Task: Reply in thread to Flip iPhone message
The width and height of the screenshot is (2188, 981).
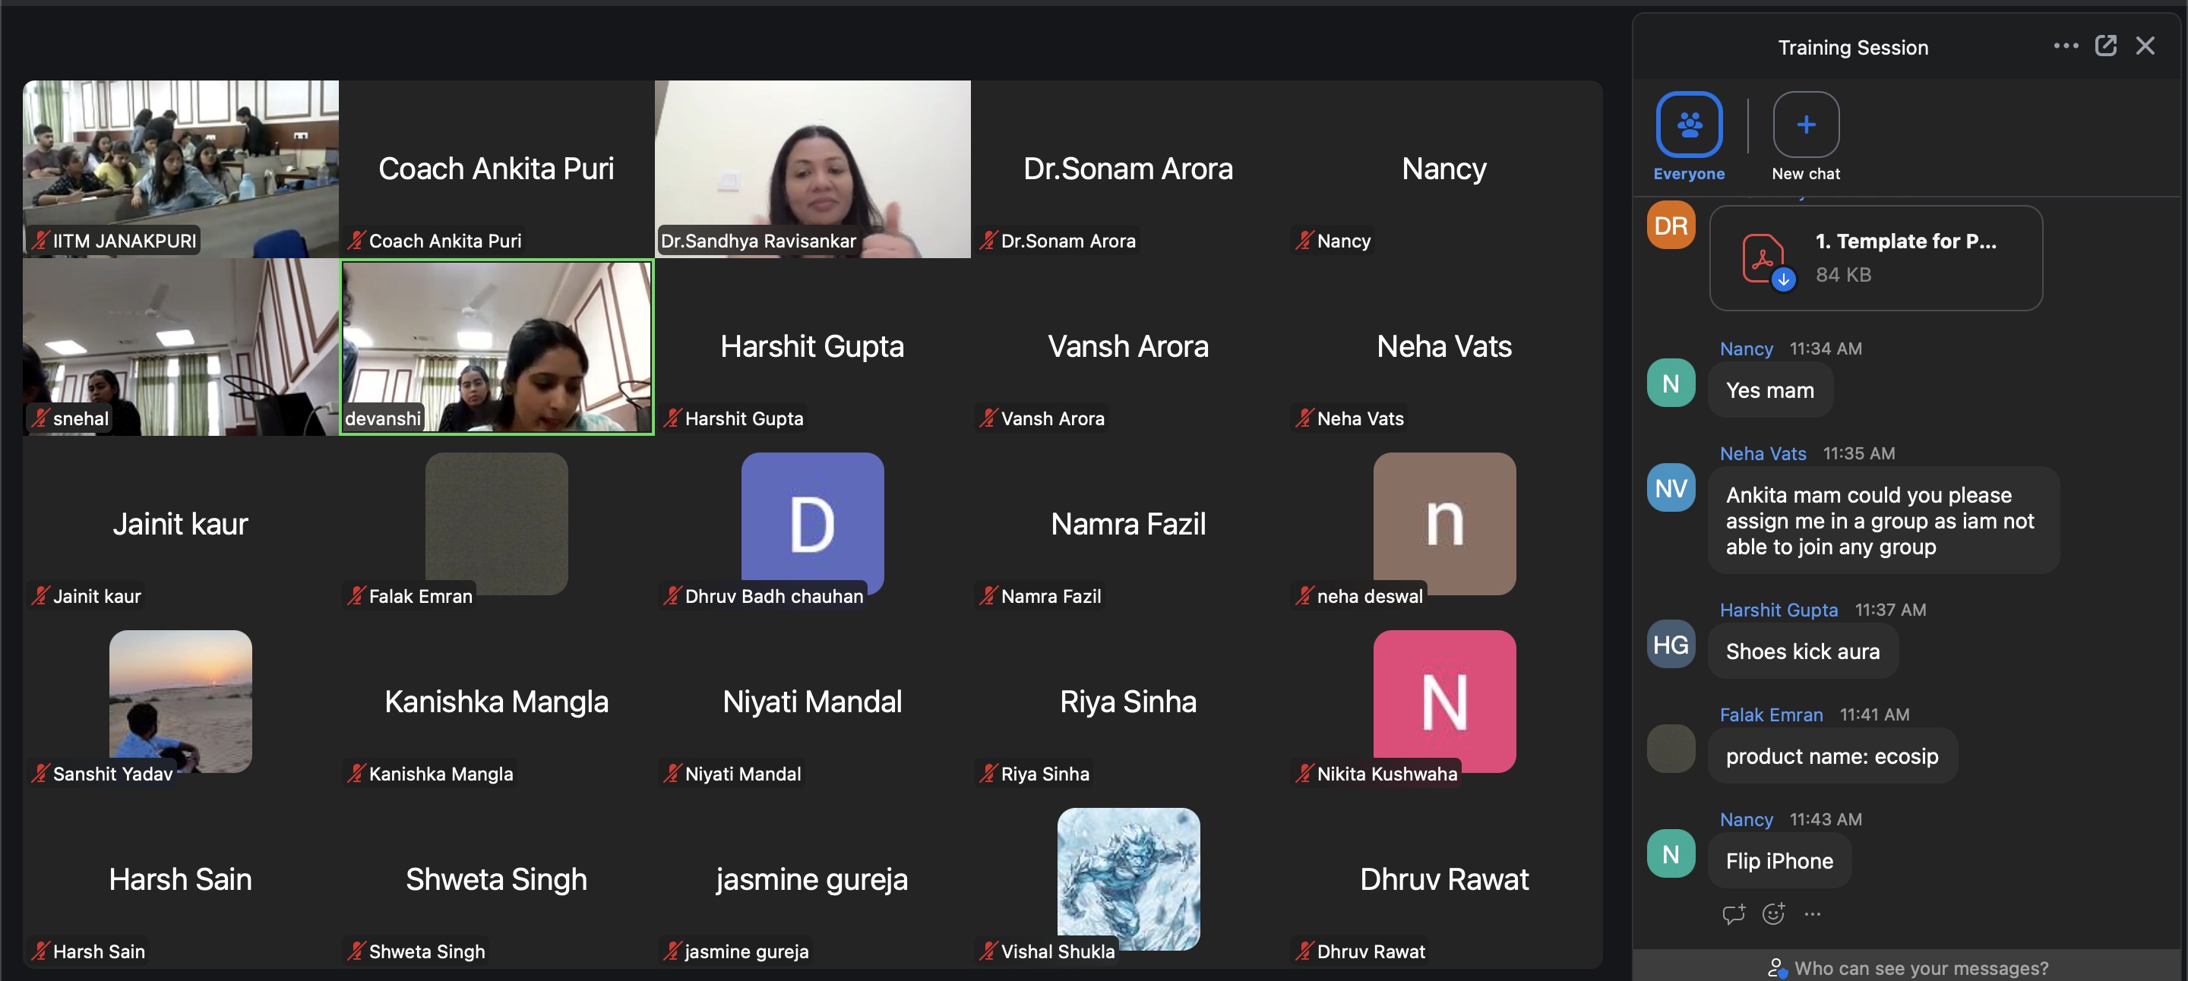Action: 1733,914
